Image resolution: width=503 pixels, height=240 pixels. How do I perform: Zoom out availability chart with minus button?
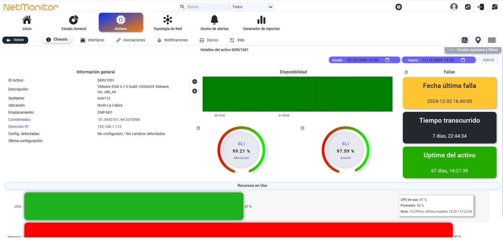(x=195, y=82)
